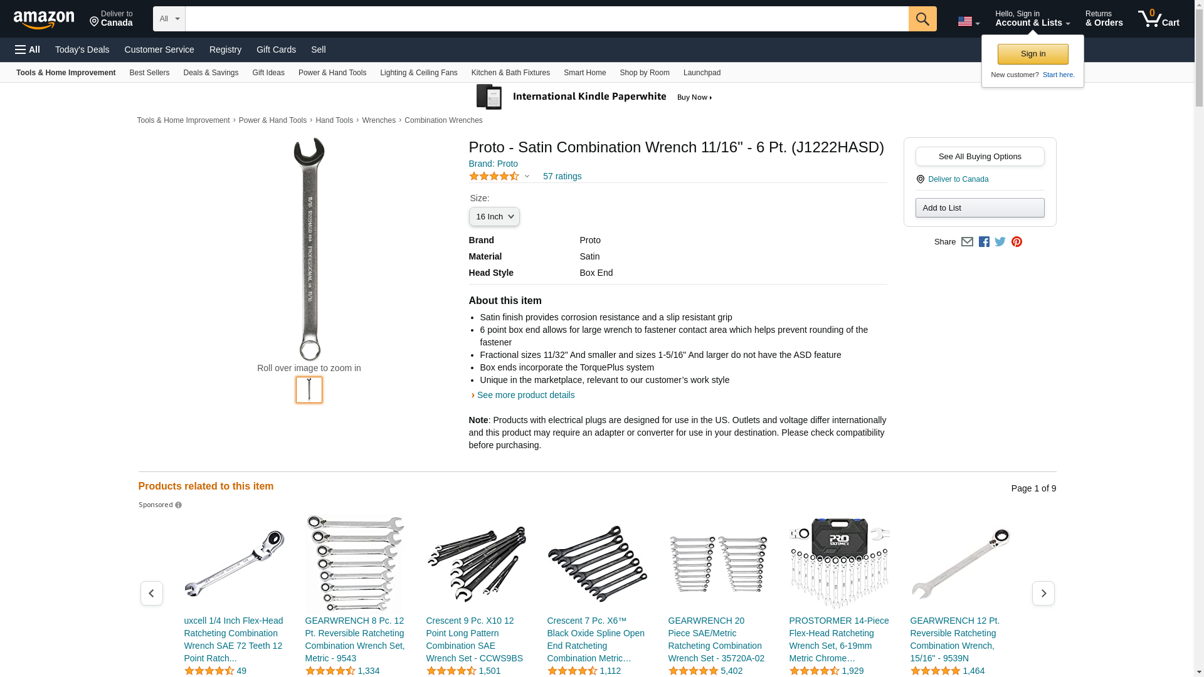Open Today's Deals in navigation bar
Image resolution: width=1204 pixels, height=677 pixels.
coord(82,50)
